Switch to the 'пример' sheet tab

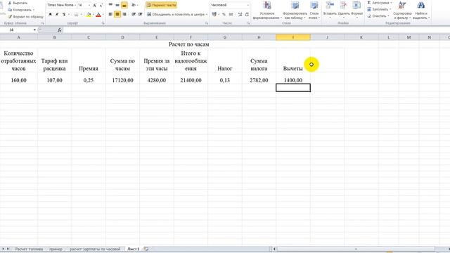pyautogui.click(x=56, y=249)
